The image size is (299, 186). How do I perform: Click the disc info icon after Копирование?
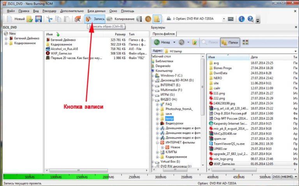139,19
